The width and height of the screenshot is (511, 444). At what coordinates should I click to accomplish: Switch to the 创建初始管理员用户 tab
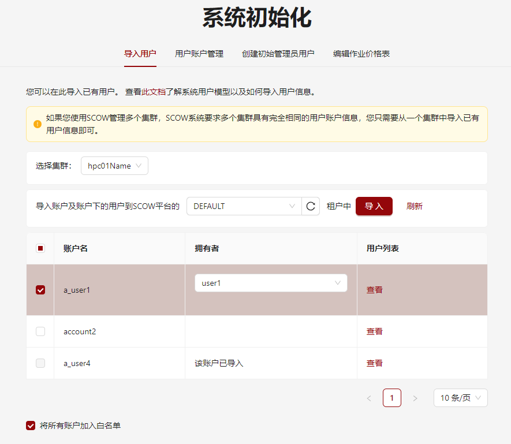coord(278,53)
